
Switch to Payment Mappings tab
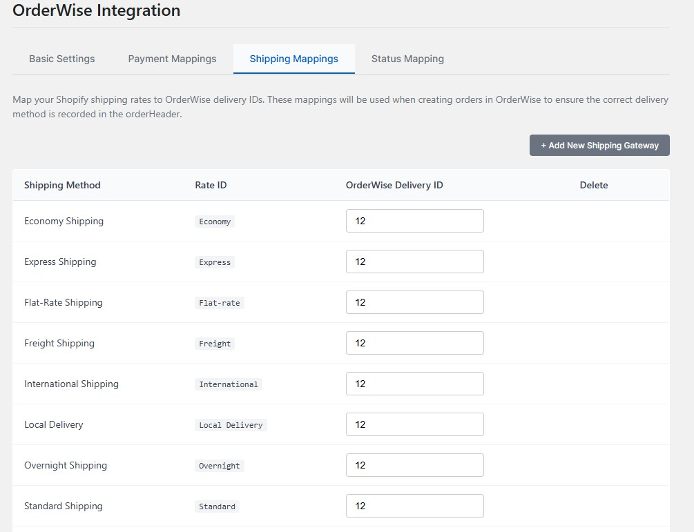click(172, 59)
